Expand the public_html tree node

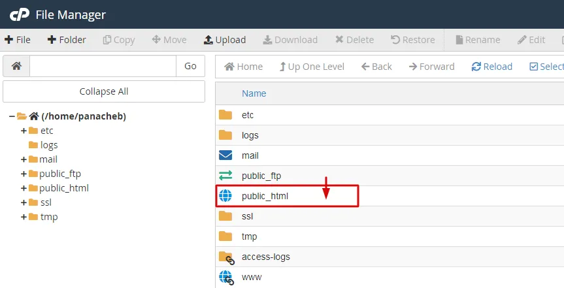click(x=24, y=188)
